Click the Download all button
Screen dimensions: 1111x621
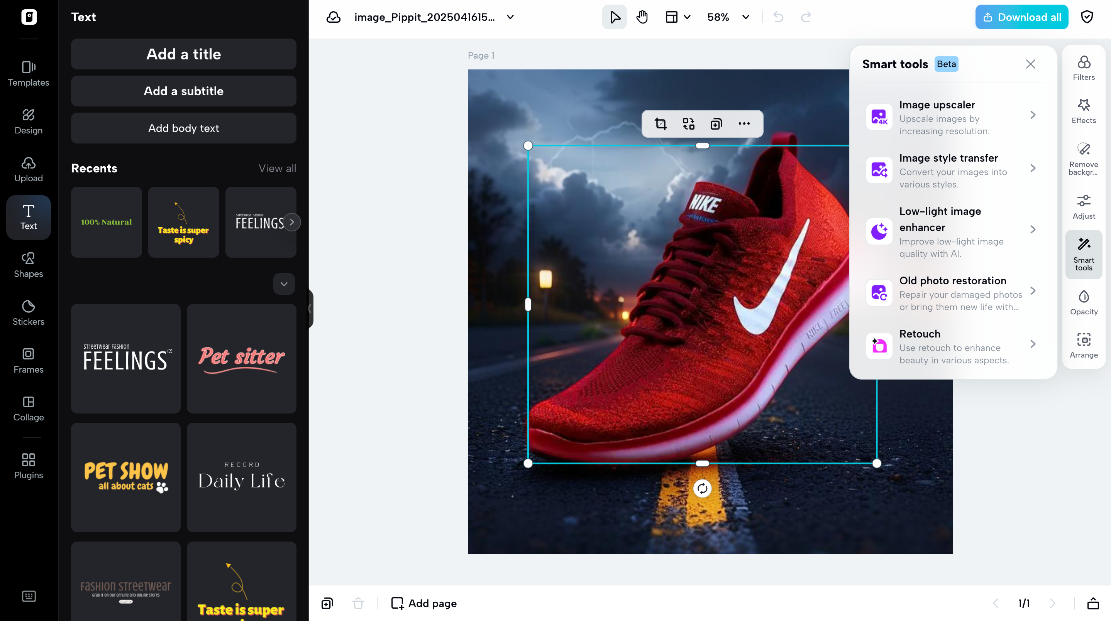[x=1021, y=17]
